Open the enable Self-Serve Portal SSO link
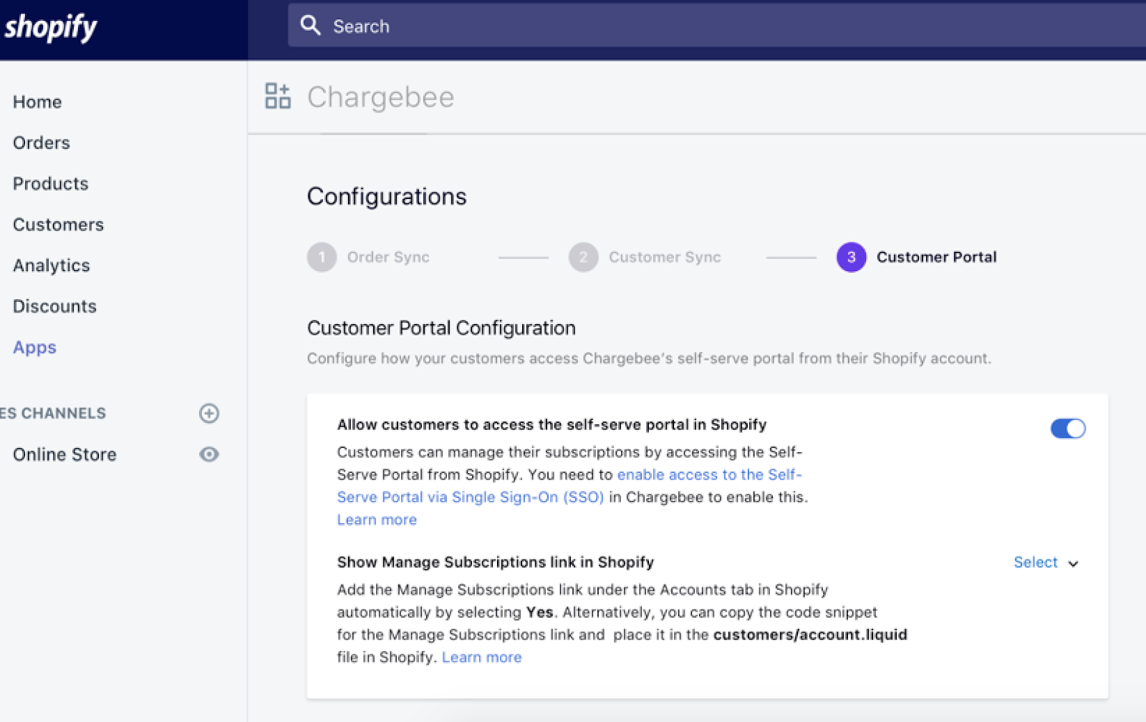Viewport: 1146px width, 722px height. tap(709, 474)
